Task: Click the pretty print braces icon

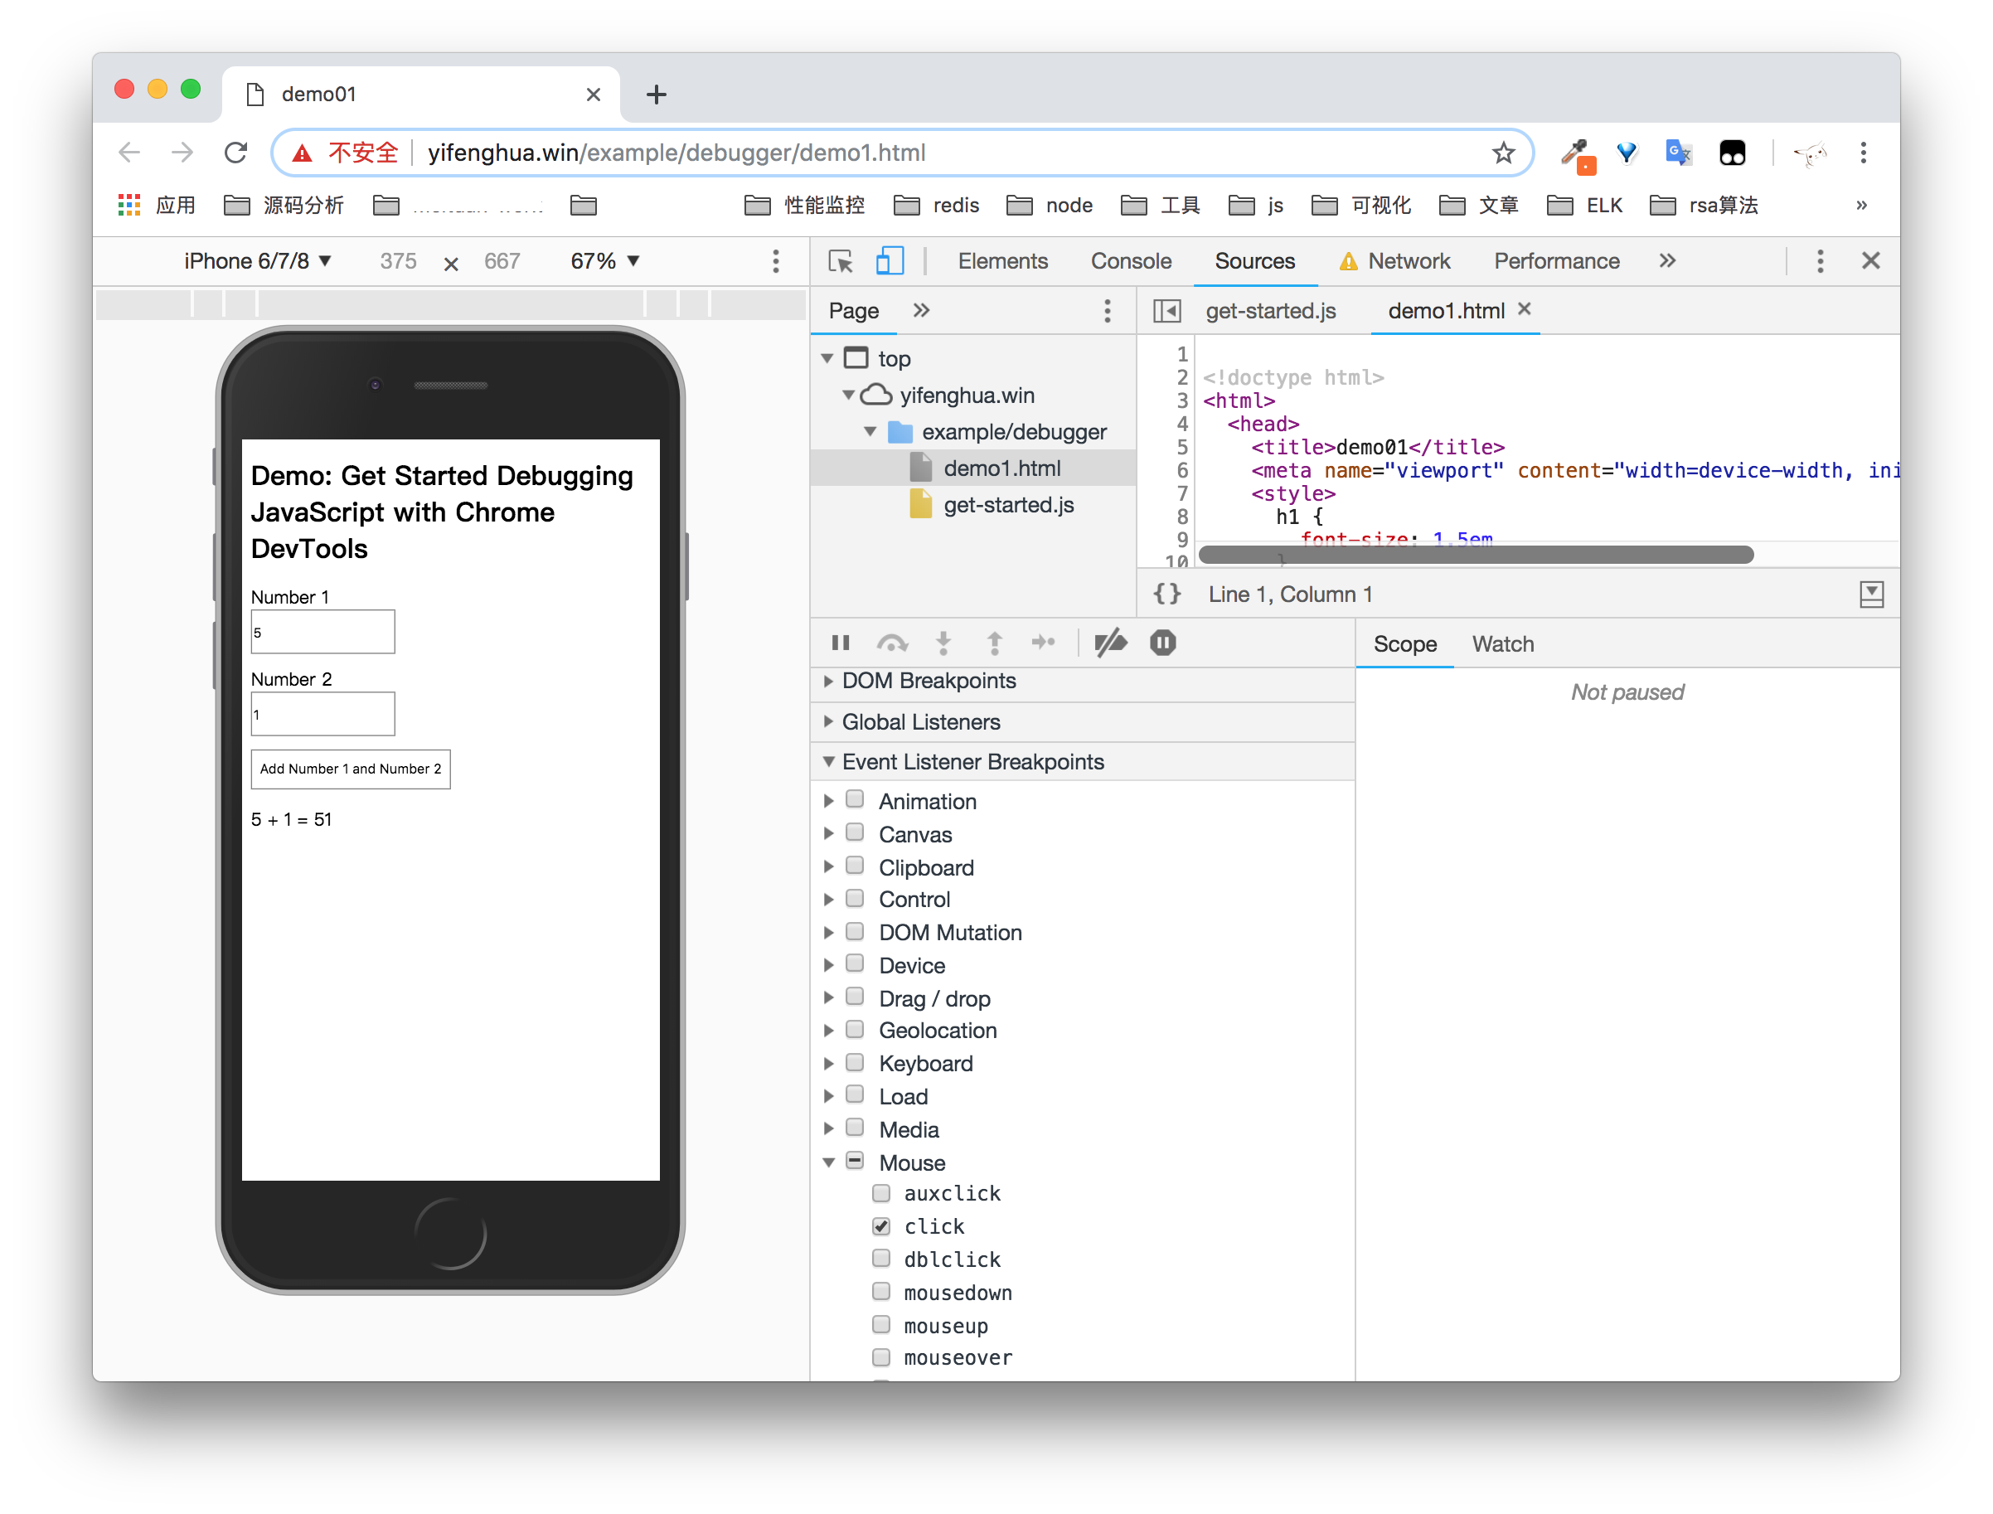Action: click(1167, 594)
